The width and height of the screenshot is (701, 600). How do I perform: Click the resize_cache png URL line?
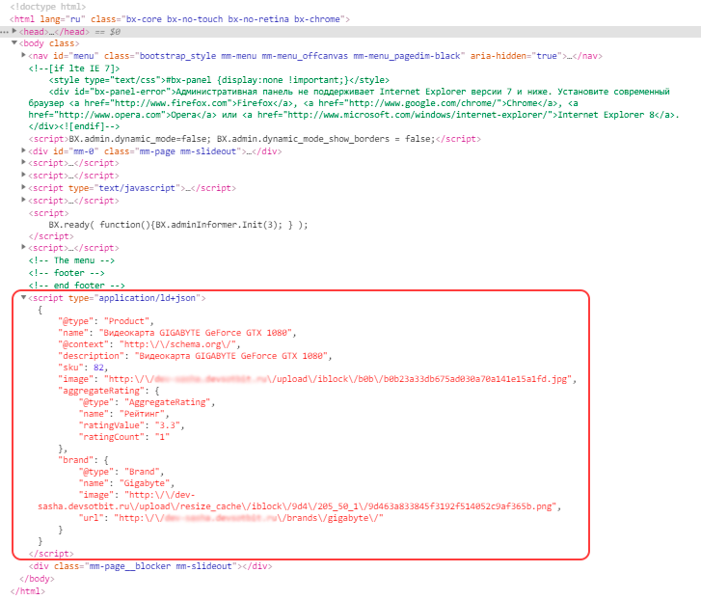pyautogui.click(x=299, y=506)
